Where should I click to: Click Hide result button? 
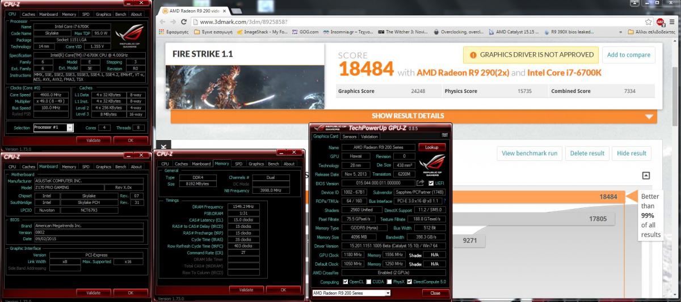[632, 153]
